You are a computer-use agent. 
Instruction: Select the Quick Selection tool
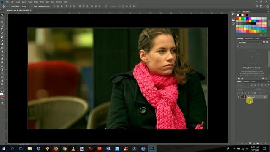click(2, 26)
